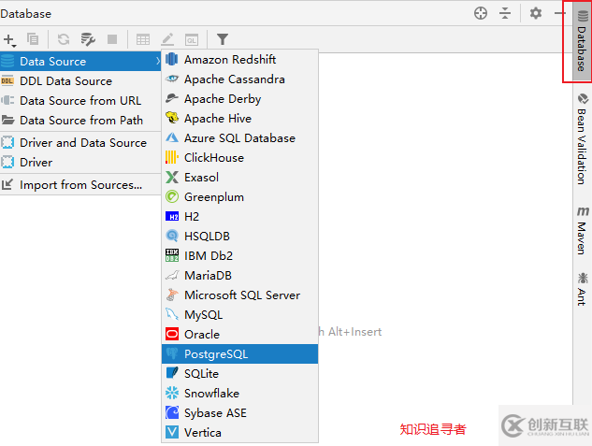Pick H2 database

239,217
